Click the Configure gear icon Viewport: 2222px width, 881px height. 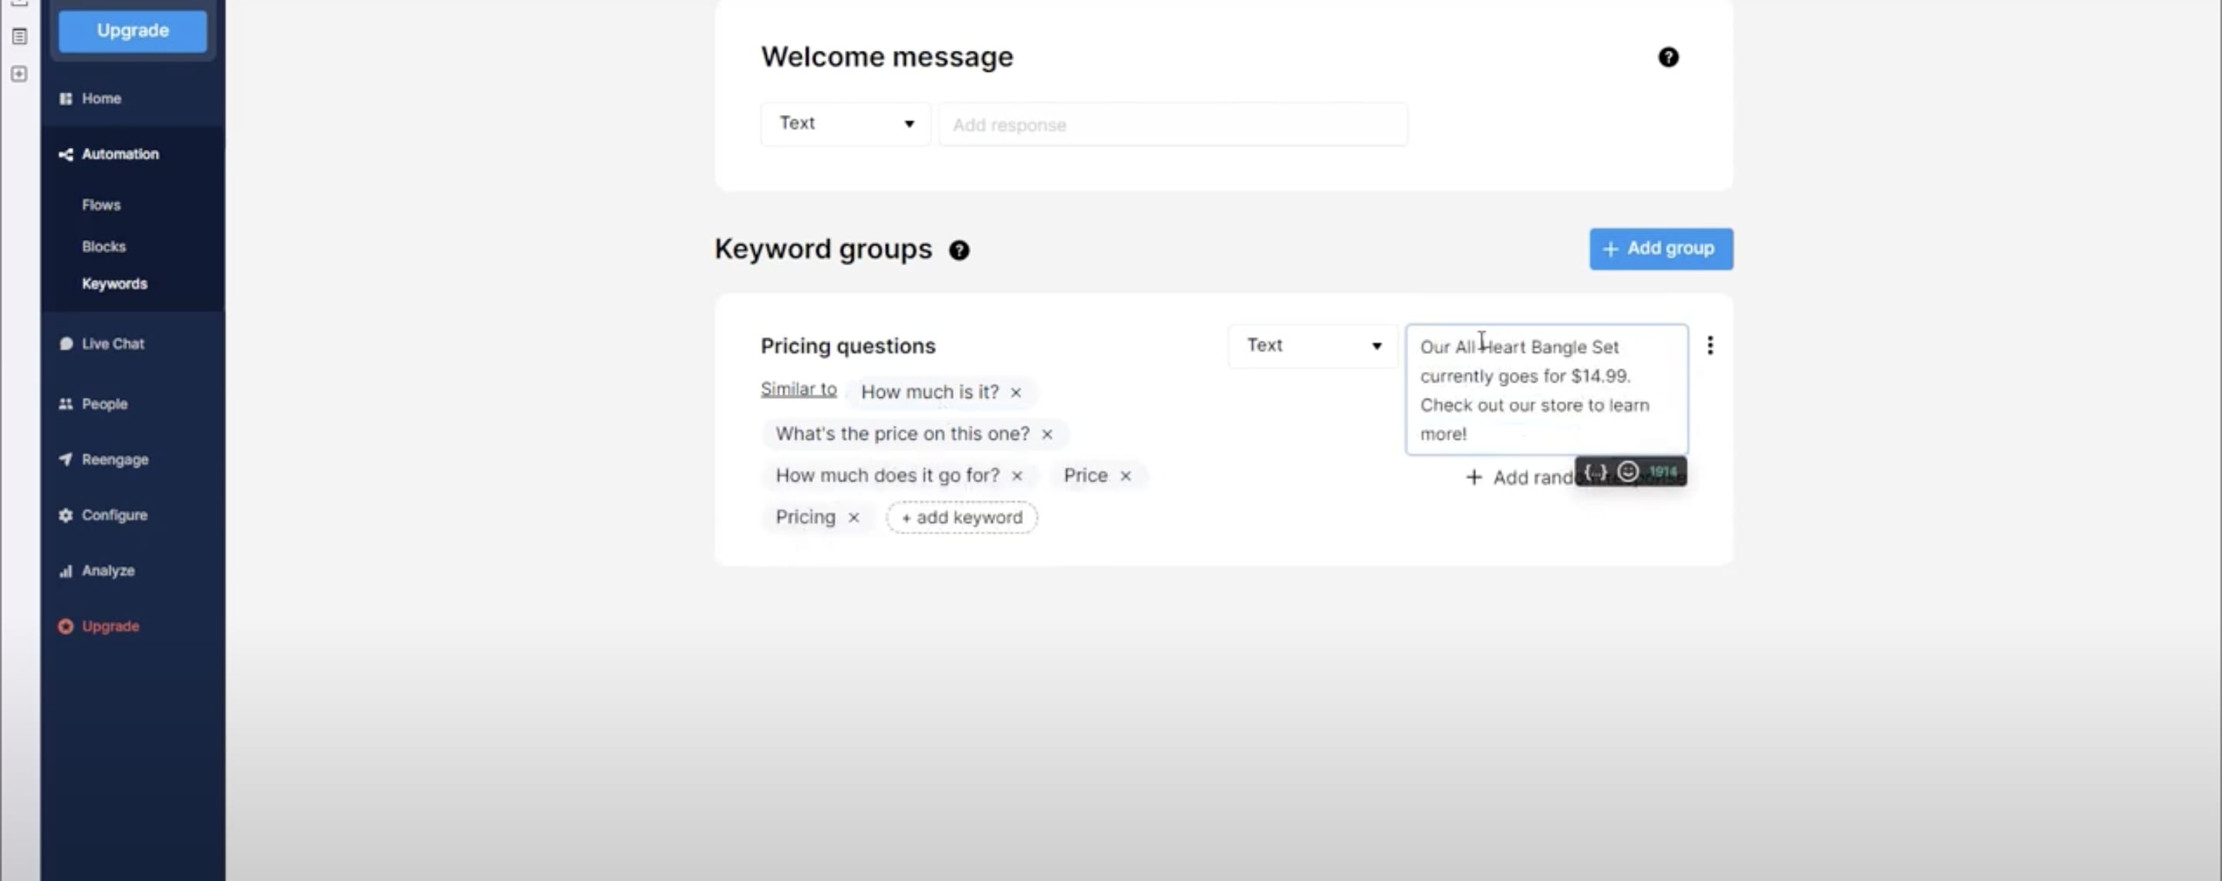pyautogui.click(x=66, y=515)
